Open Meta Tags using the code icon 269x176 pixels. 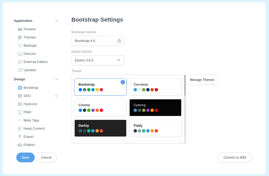(x=19, y=120)
